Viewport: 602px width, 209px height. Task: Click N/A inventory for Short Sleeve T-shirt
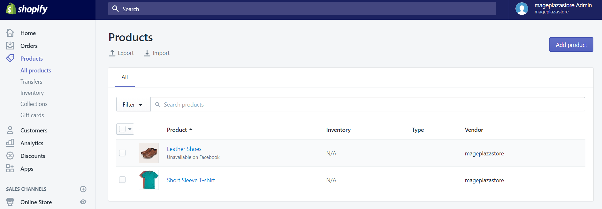point(331,180)
